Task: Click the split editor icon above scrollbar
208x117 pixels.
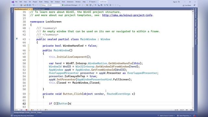Action: point(193,12)
